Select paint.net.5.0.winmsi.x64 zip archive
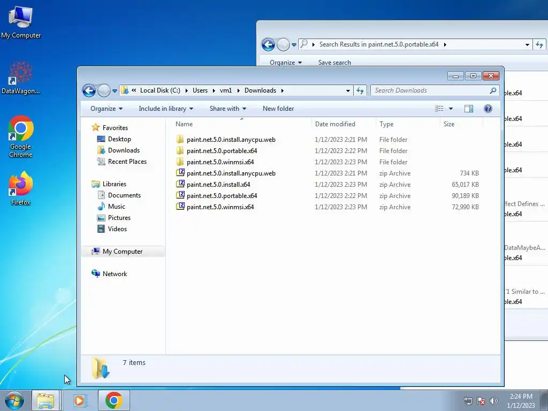Screen dimensions: 548x411 (215, 207)
